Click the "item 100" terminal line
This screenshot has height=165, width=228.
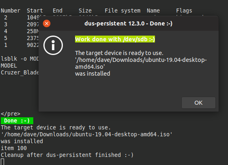14,148
